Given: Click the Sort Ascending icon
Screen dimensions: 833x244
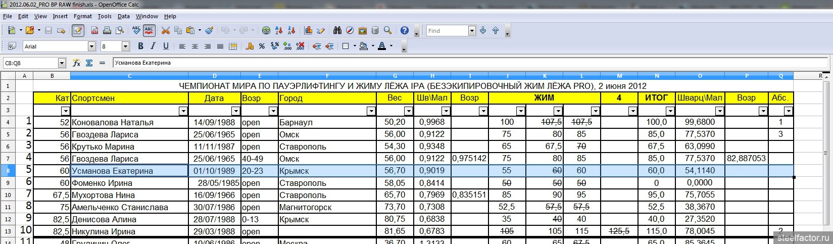Looking at the screenshot, I should click(x=278, y=31).
